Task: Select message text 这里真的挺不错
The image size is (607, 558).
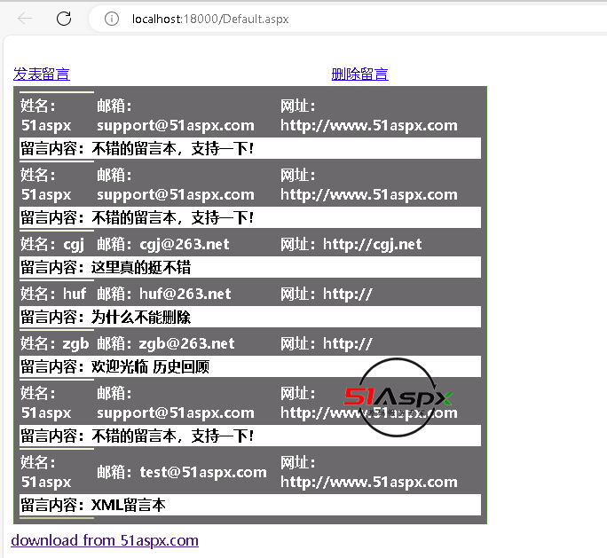Action: pos(141,267)
